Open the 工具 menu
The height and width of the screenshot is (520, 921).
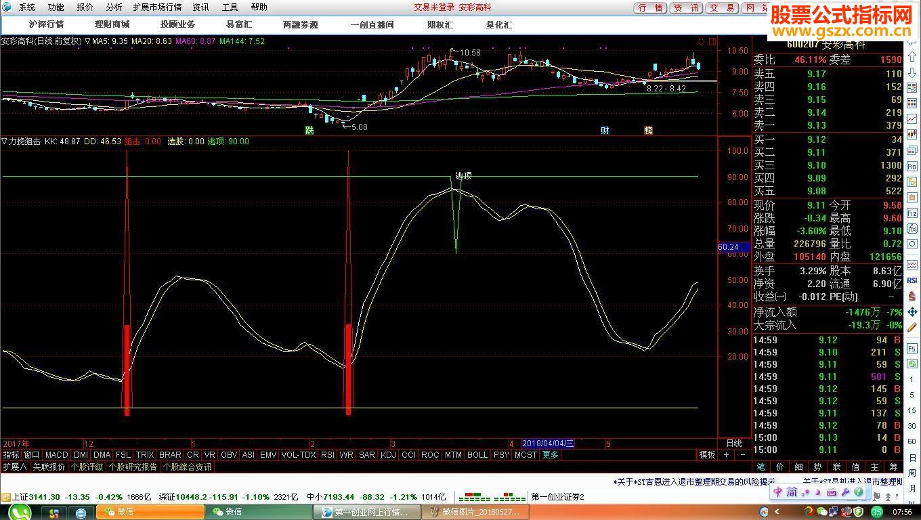click(x=230, y=7)
